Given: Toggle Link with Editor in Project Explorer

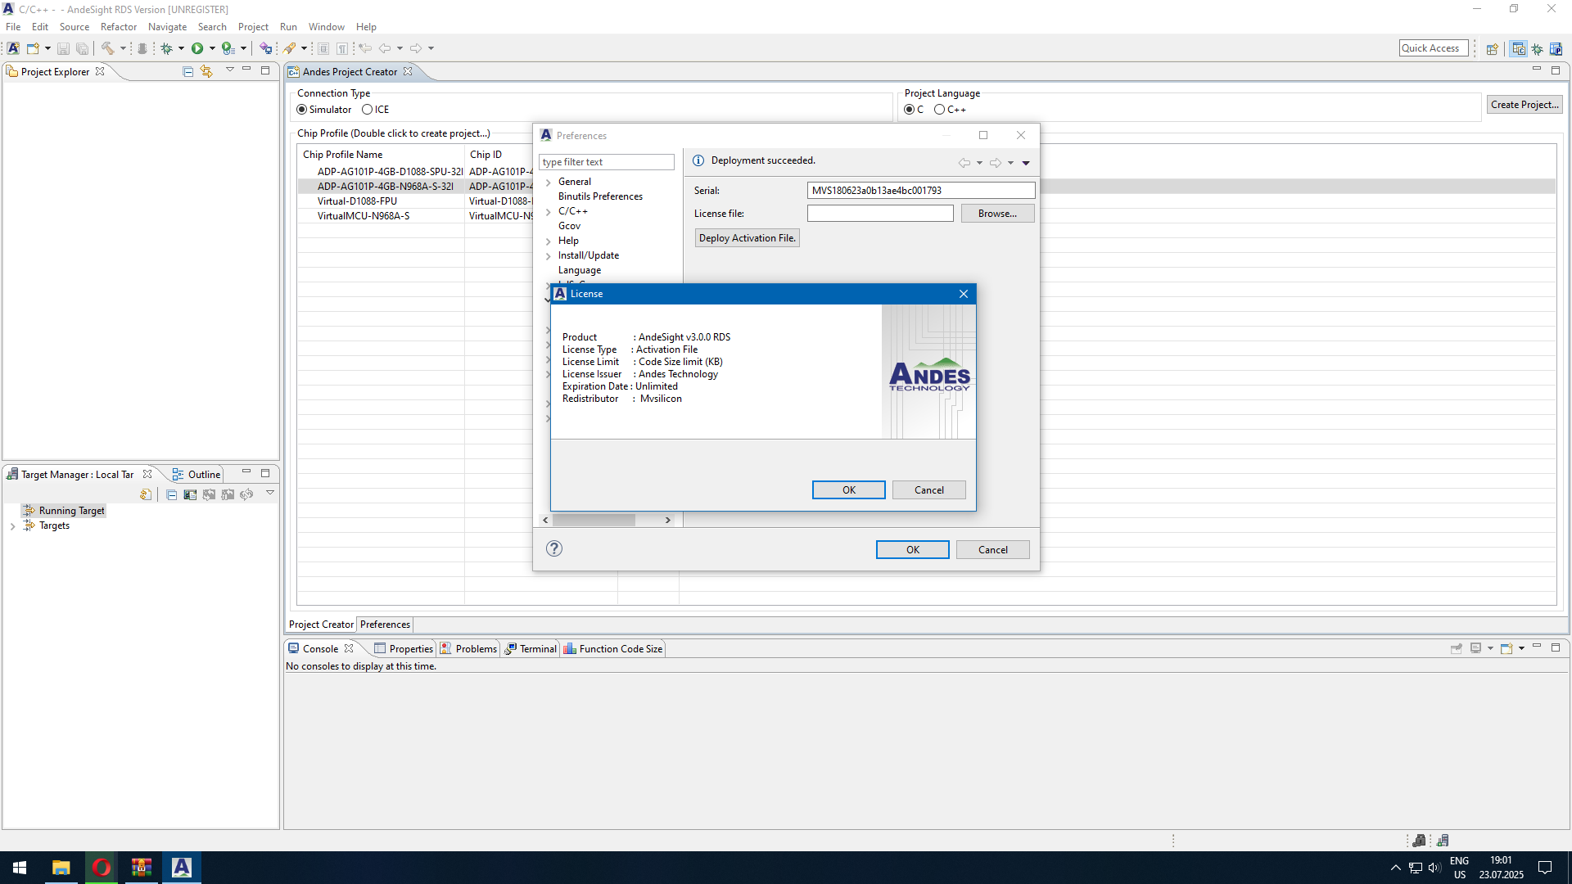Looking at the screenshot, I should click(x=207, y=71).
